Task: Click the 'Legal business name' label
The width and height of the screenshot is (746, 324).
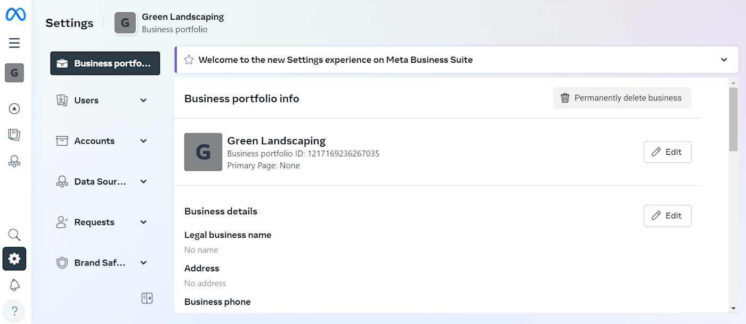Action: [x=228, y=235]
